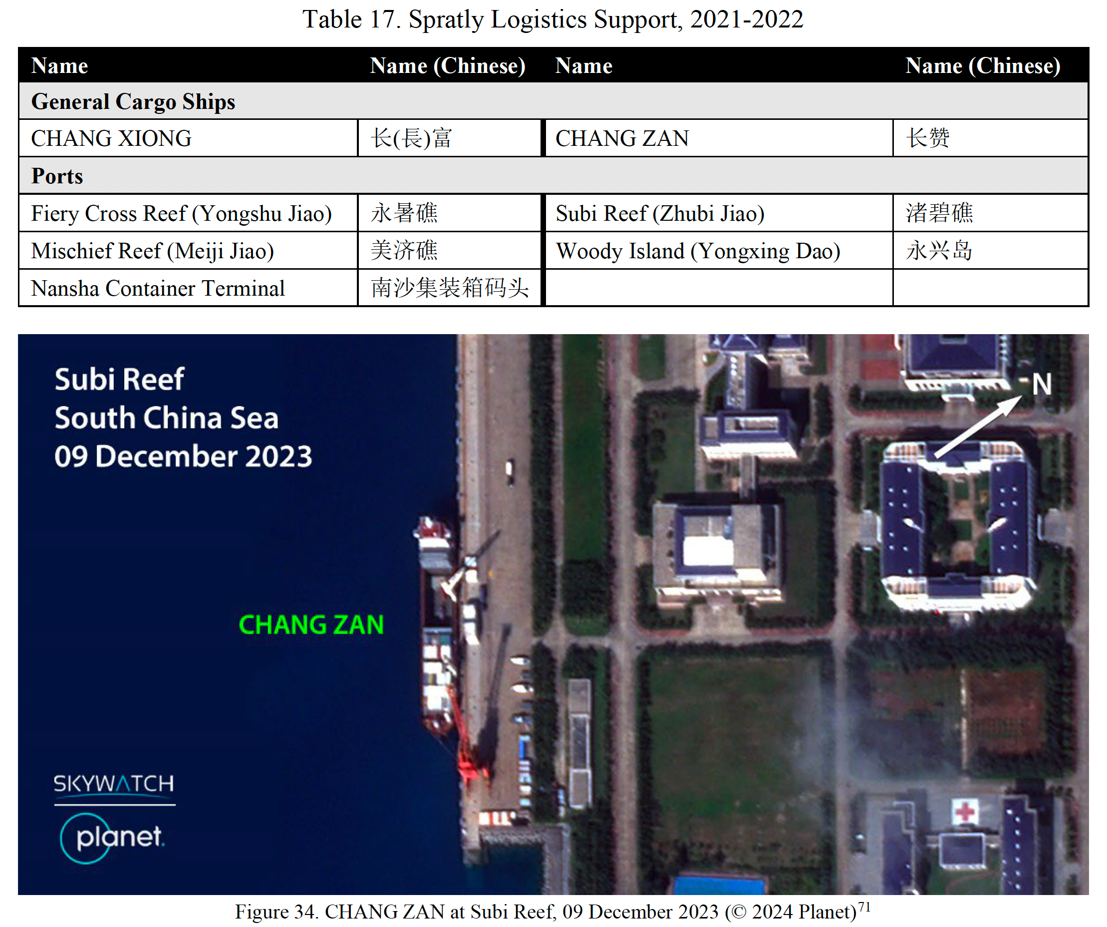
Task: Click the SKYWATCH logo text
Action: pyautogui.click(x=114, y=784)
